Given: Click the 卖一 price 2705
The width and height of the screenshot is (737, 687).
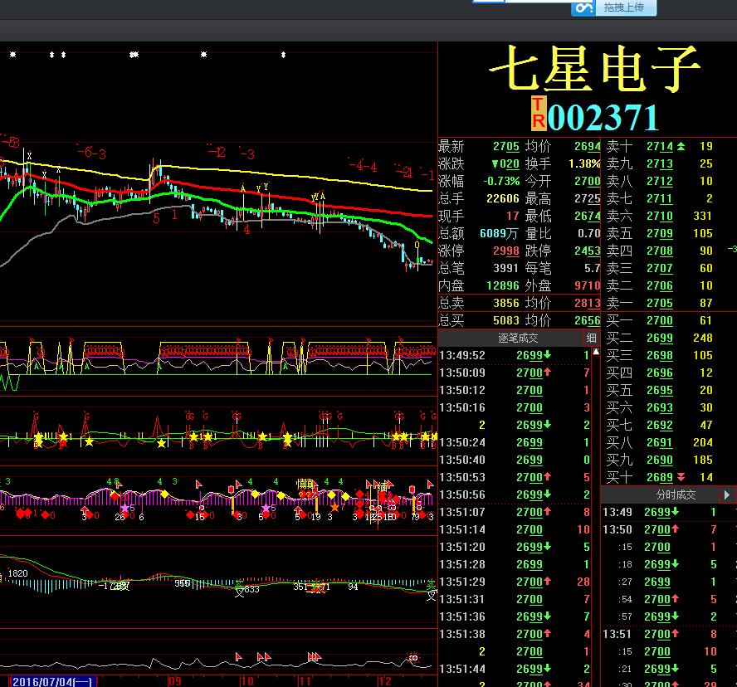Looking at the screenshot, I should [660, 303].
